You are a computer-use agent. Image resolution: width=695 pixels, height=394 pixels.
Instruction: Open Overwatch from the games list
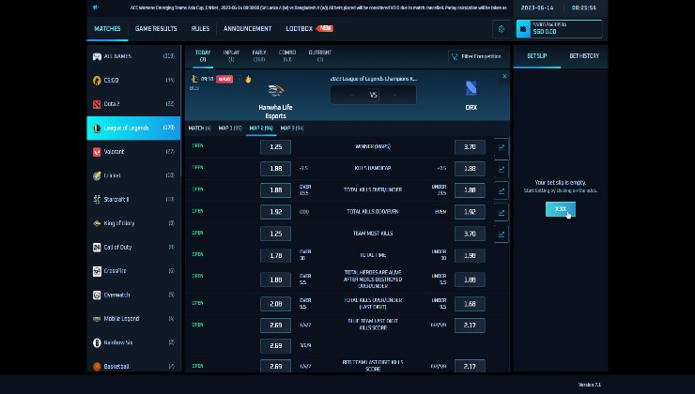click(97, 295)
